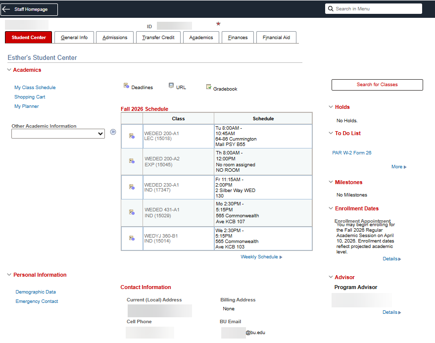Open deadlines icon for WEDED 230-A1 row
The height and width of the screenshot is (343, 435).
click(x=132, y=187)
